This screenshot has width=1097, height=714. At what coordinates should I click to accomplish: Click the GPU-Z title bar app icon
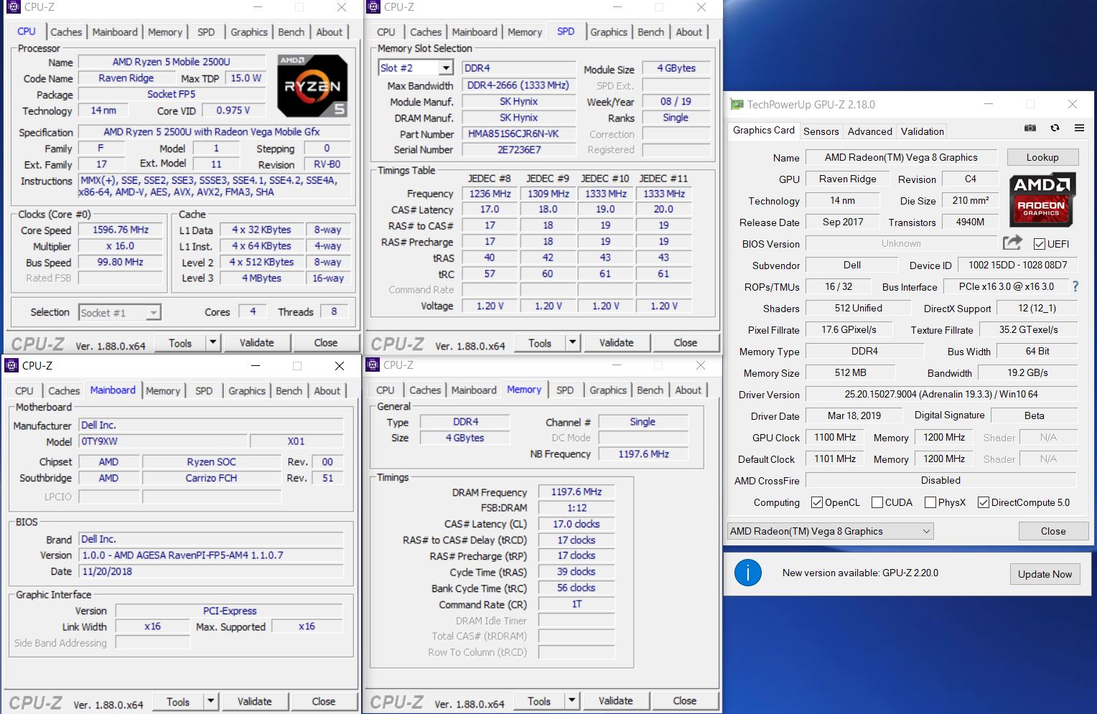click(737, 104)
